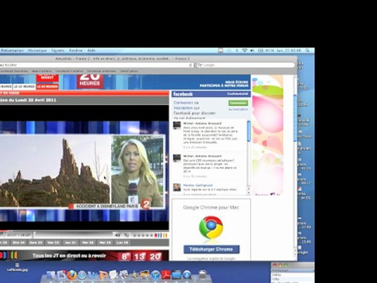
Task: Select the Sam 23 date button
Action: point(36,243)
